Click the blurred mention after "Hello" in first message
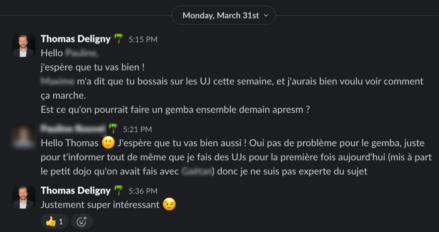This screenshot has height=232, width=439. coord(82,53)
